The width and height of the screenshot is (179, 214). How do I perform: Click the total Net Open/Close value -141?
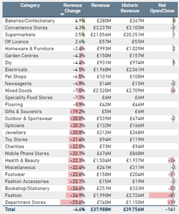170,209
